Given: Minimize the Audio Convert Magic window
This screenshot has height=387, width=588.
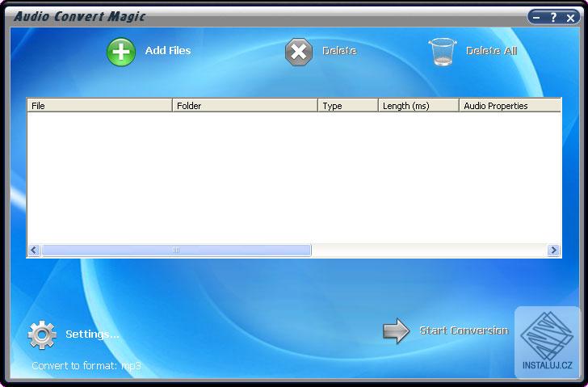Looking at the screenshot, I should (536, 17).
